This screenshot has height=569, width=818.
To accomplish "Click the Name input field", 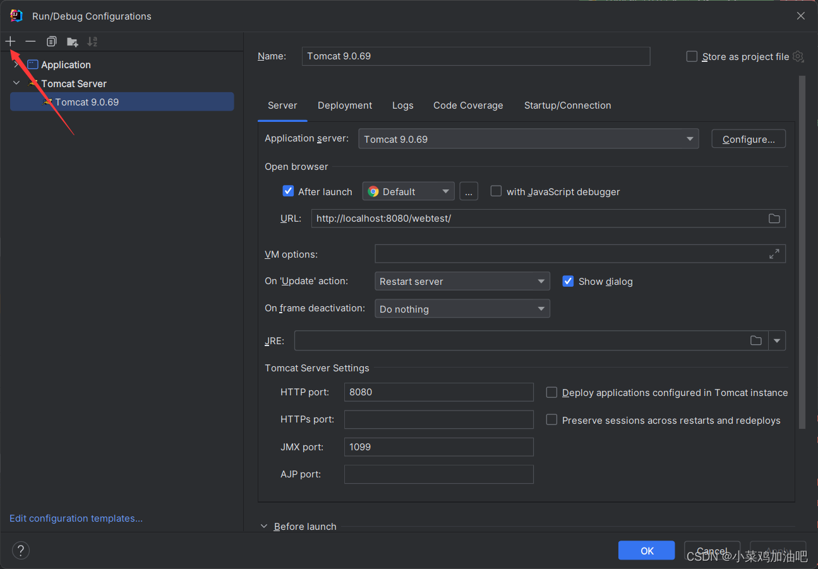I will click(x=476, y=56).
